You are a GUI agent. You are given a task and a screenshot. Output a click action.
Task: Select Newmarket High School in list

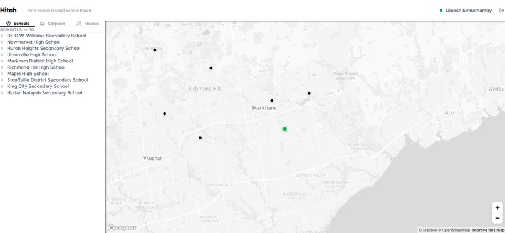click(x=33, y=42)
